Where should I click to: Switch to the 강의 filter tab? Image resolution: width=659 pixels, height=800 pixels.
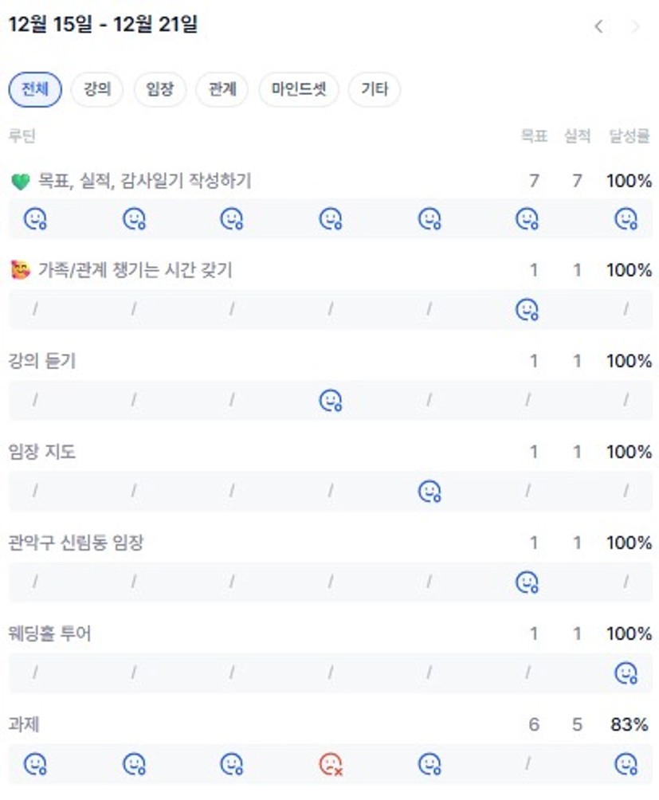tap(97, 89)
